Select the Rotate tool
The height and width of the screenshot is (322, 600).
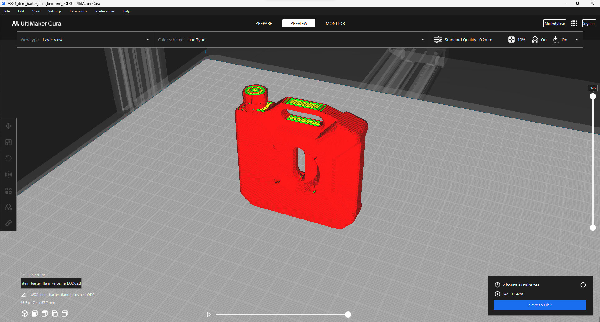pos(8,158)
